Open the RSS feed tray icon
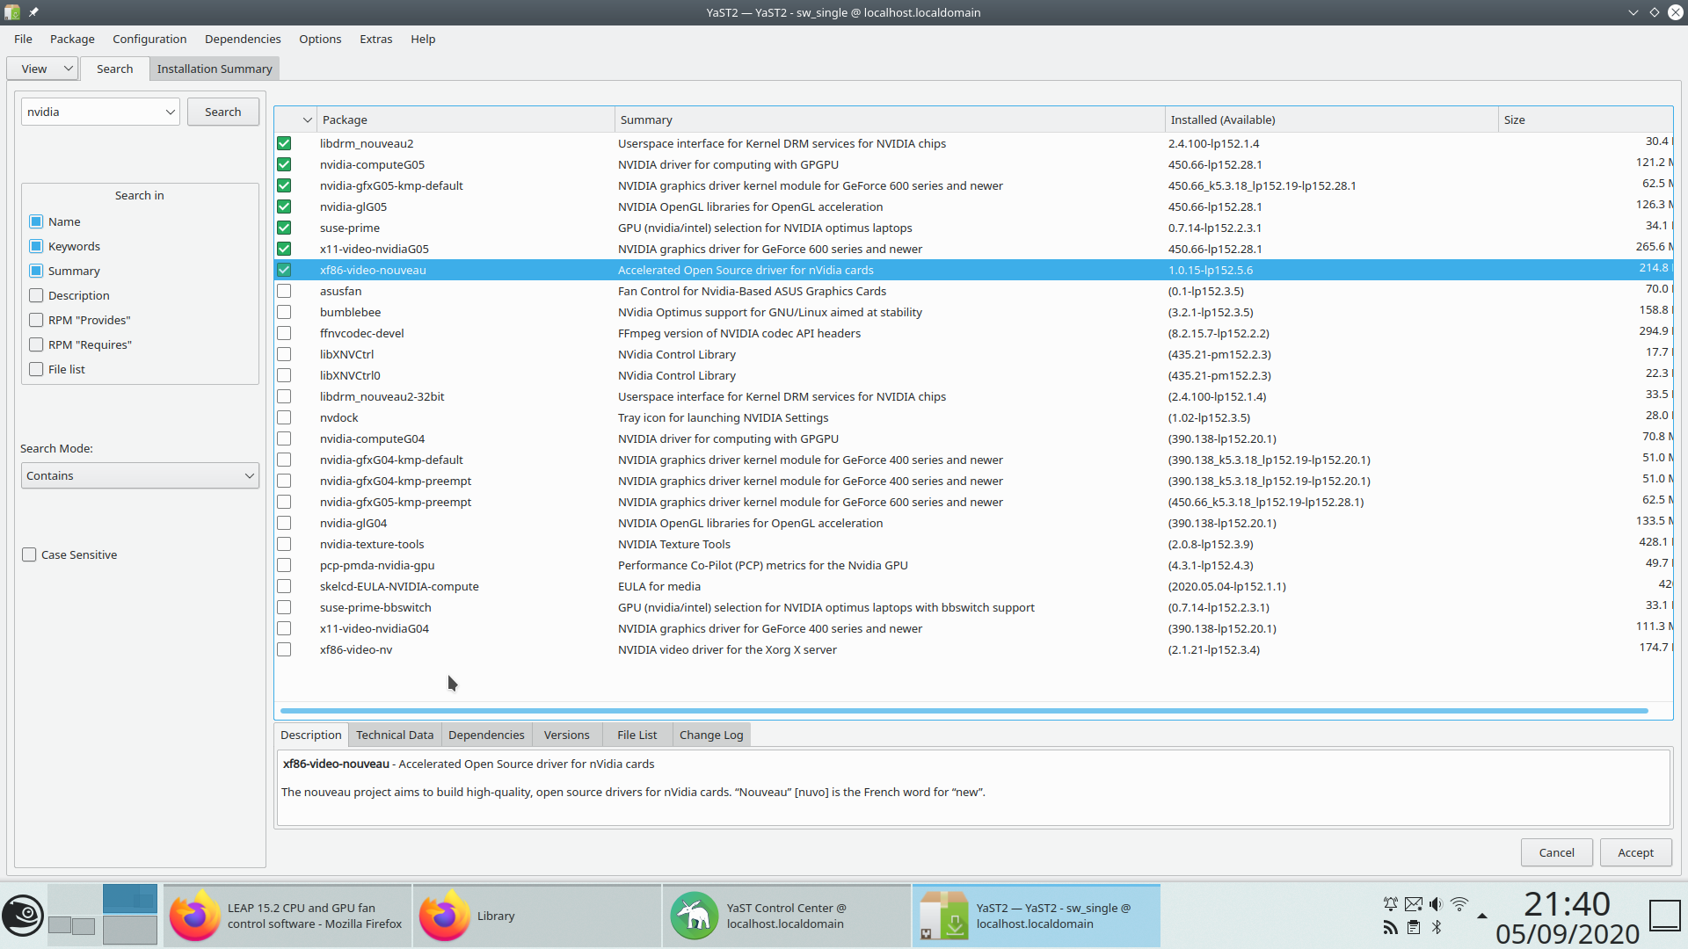This screenshot has height=949, width=1688. [1390, 927]
